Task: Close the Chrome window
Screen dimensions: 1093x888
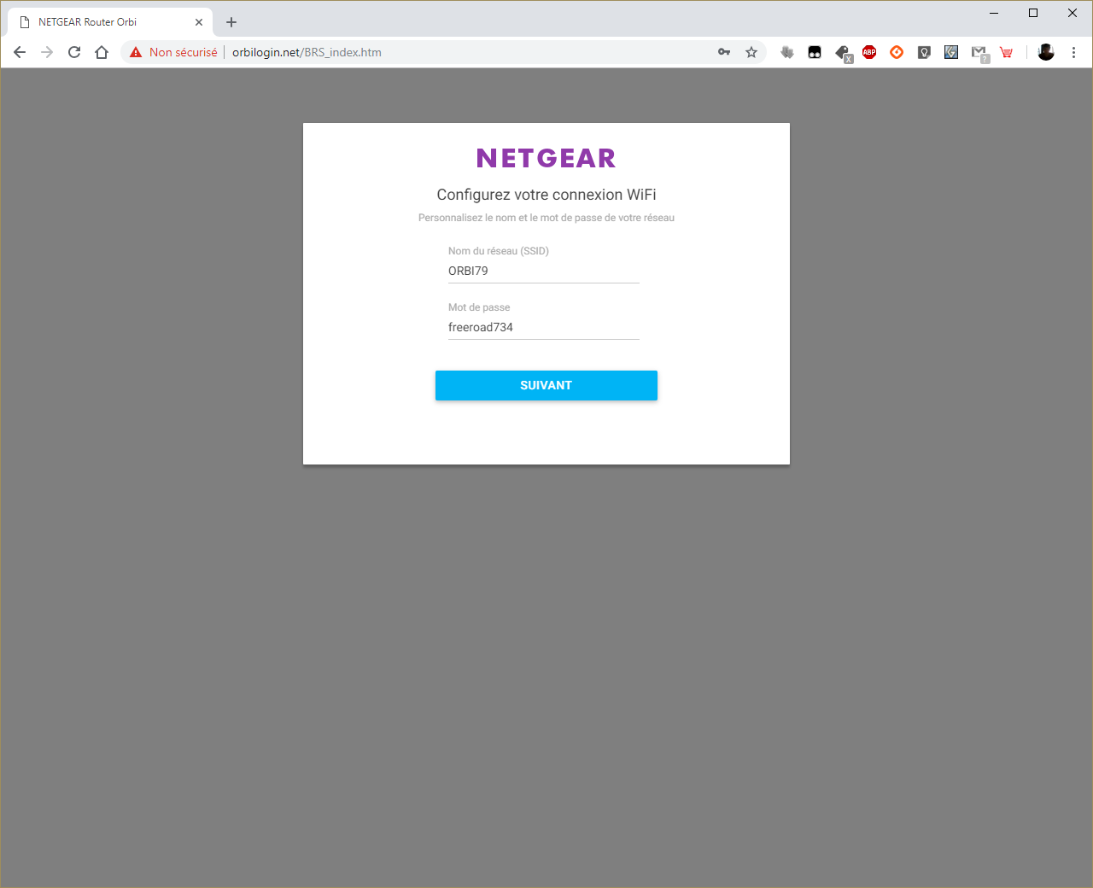Action: 1073,13
